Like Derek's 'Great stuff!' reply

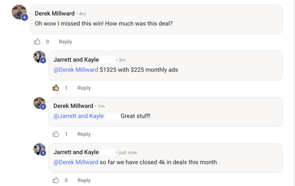[56, 134]
